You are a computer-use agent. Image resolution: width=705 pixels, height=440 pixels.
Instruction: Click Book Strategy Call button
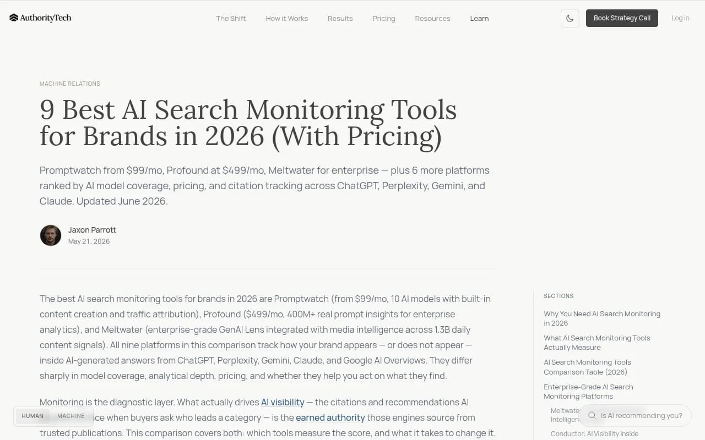pyautogui.click(x=622, y=18)
